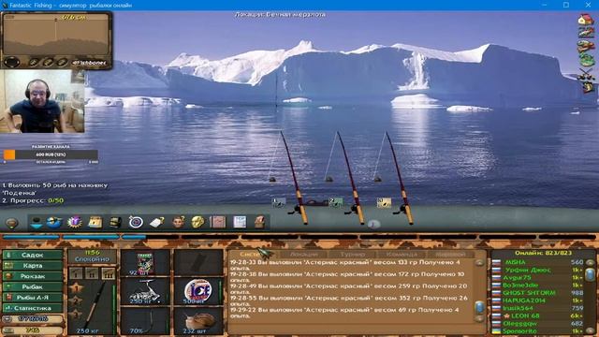Click players list scroll-down arrow

pyautogui.click(x=590, y=330)
